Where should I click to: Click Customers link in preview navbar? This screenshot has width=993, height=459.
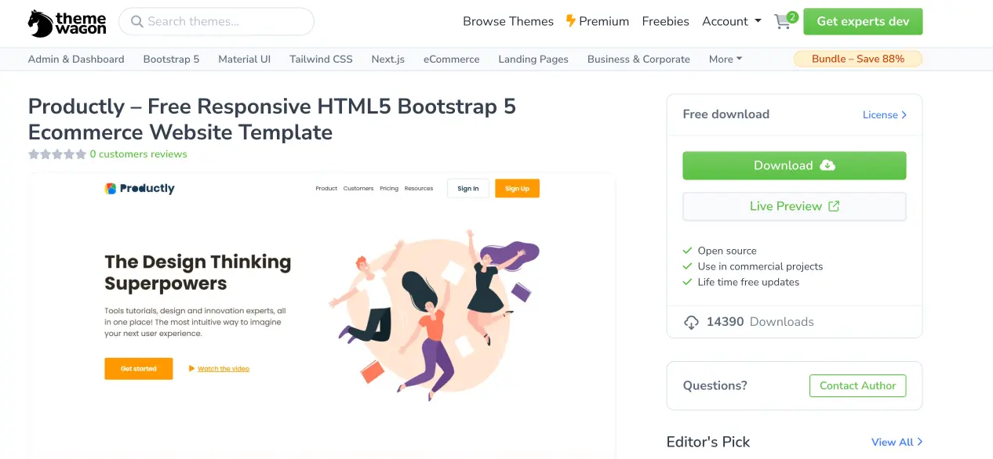358,188
